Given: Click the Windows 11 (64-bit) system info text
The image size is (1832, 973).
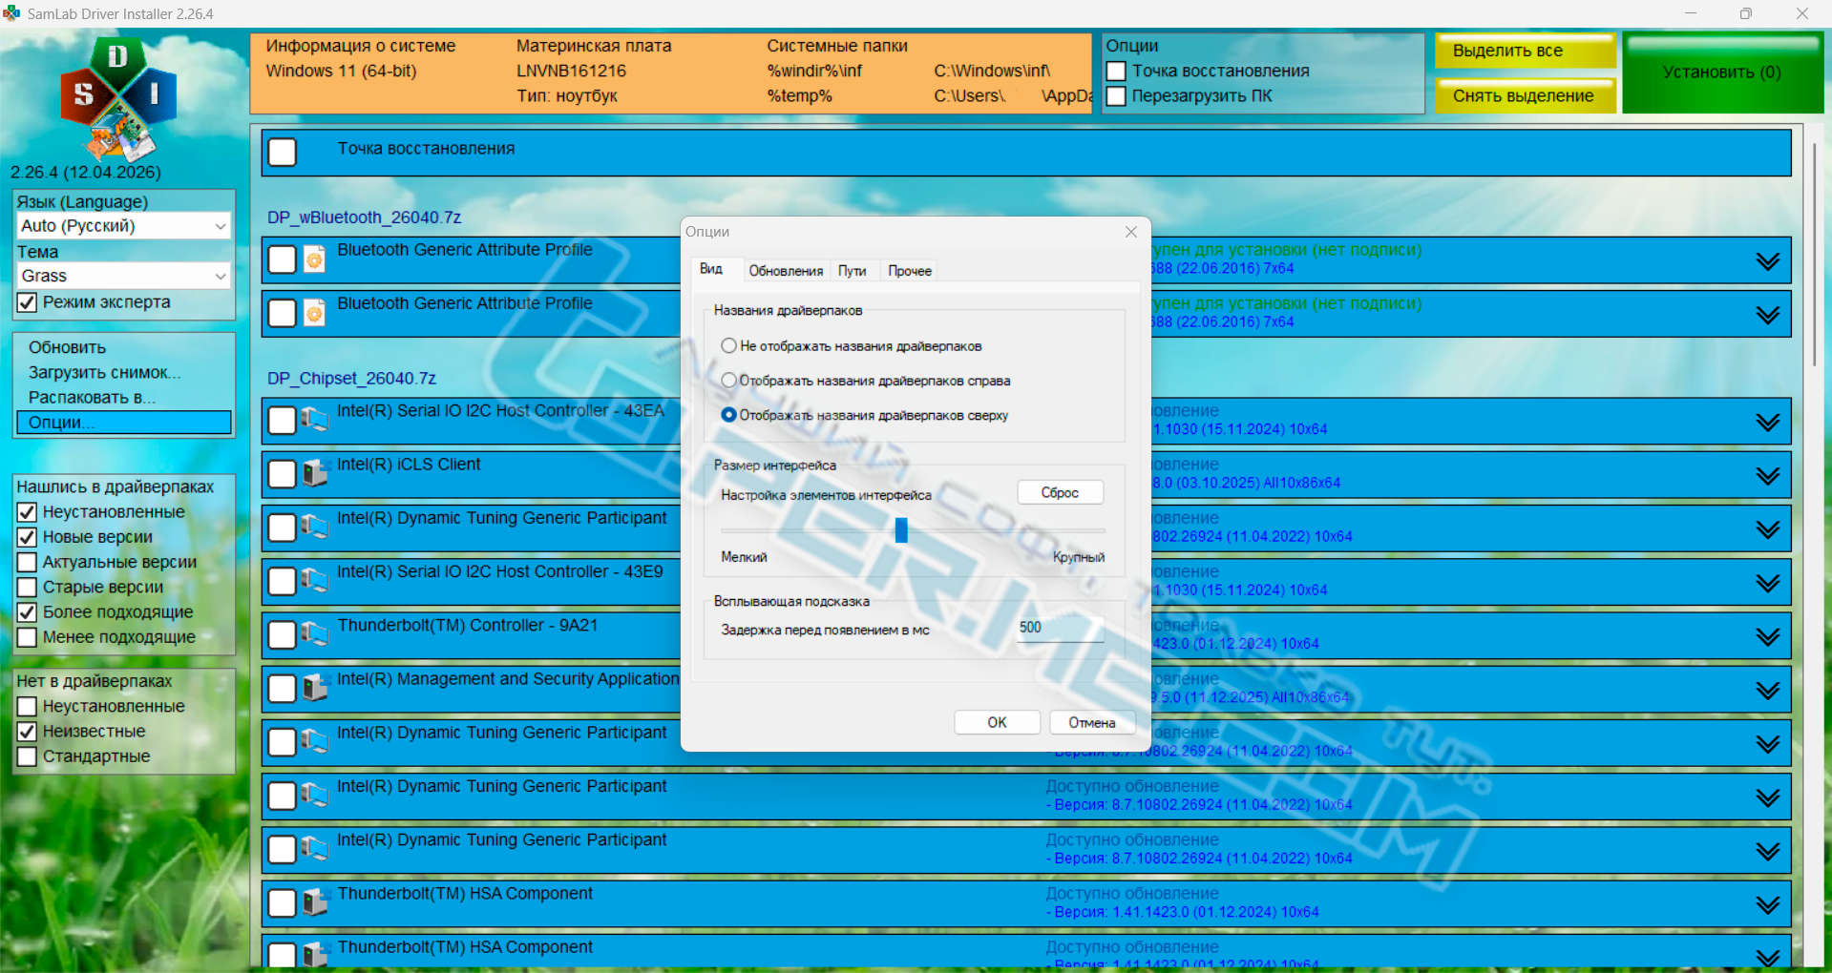Looking at the screenshot, I should (341, 72).
